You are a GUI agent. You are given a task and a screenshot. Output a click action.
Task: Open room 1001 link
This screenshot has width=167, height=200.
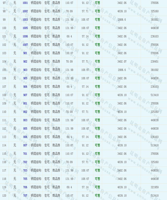pyautogui.click(x=25, y=3)
